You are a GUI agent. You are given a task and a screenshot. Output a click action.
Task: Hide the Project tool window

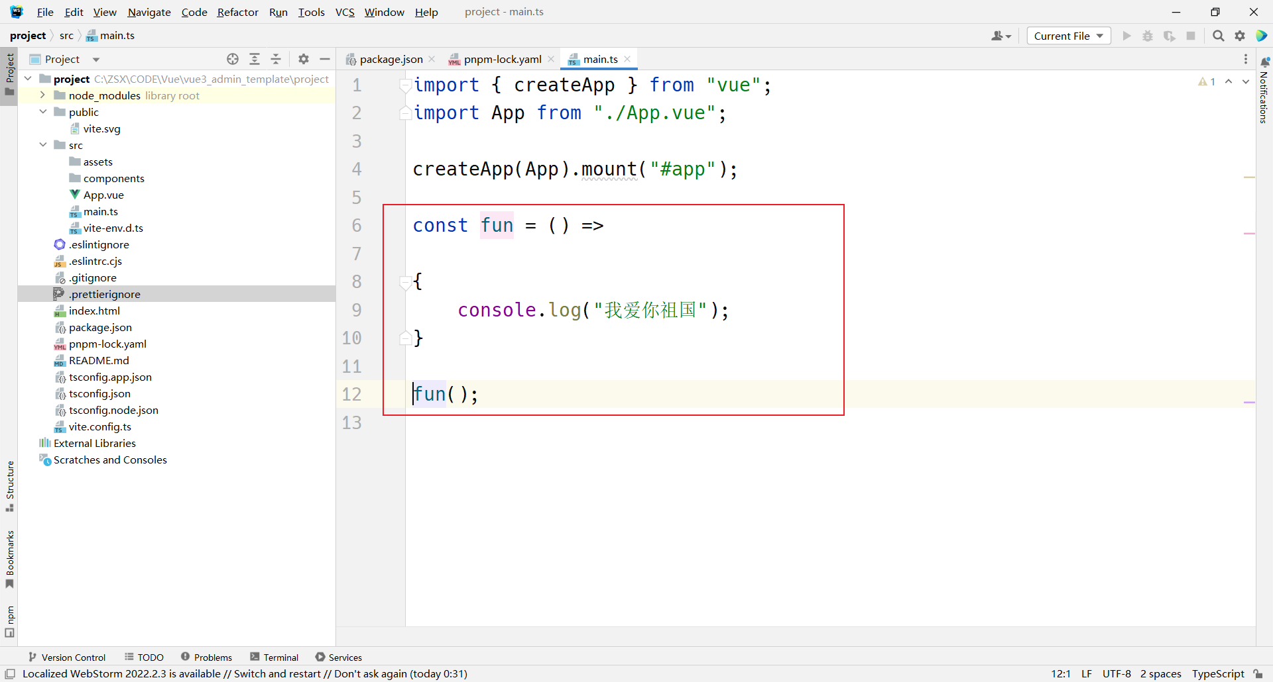point(325,59)
